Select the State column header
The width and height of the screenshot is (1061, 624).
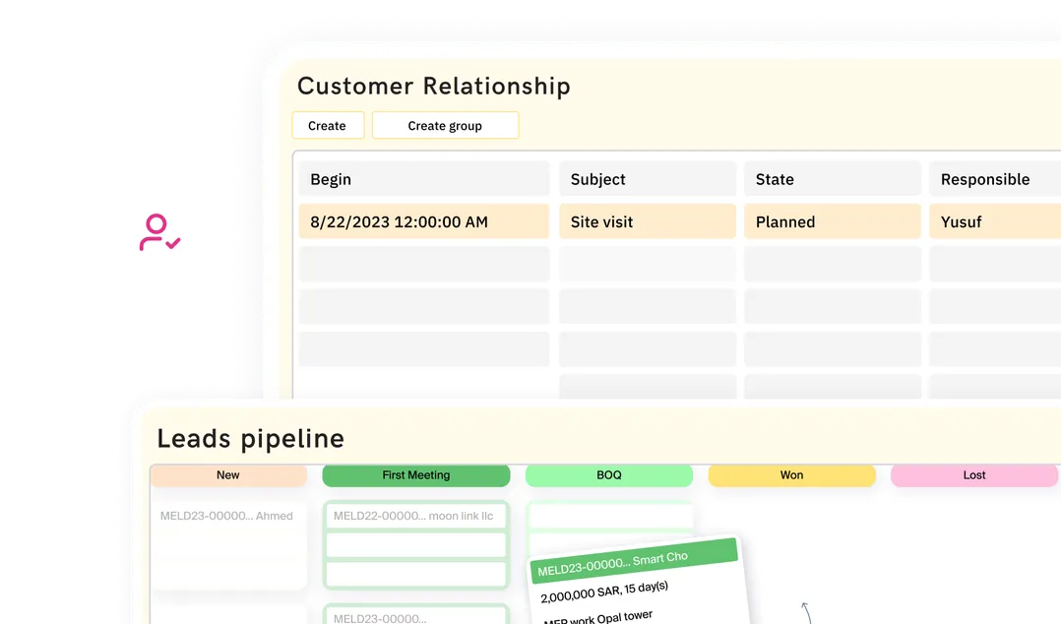pos(833,179)
